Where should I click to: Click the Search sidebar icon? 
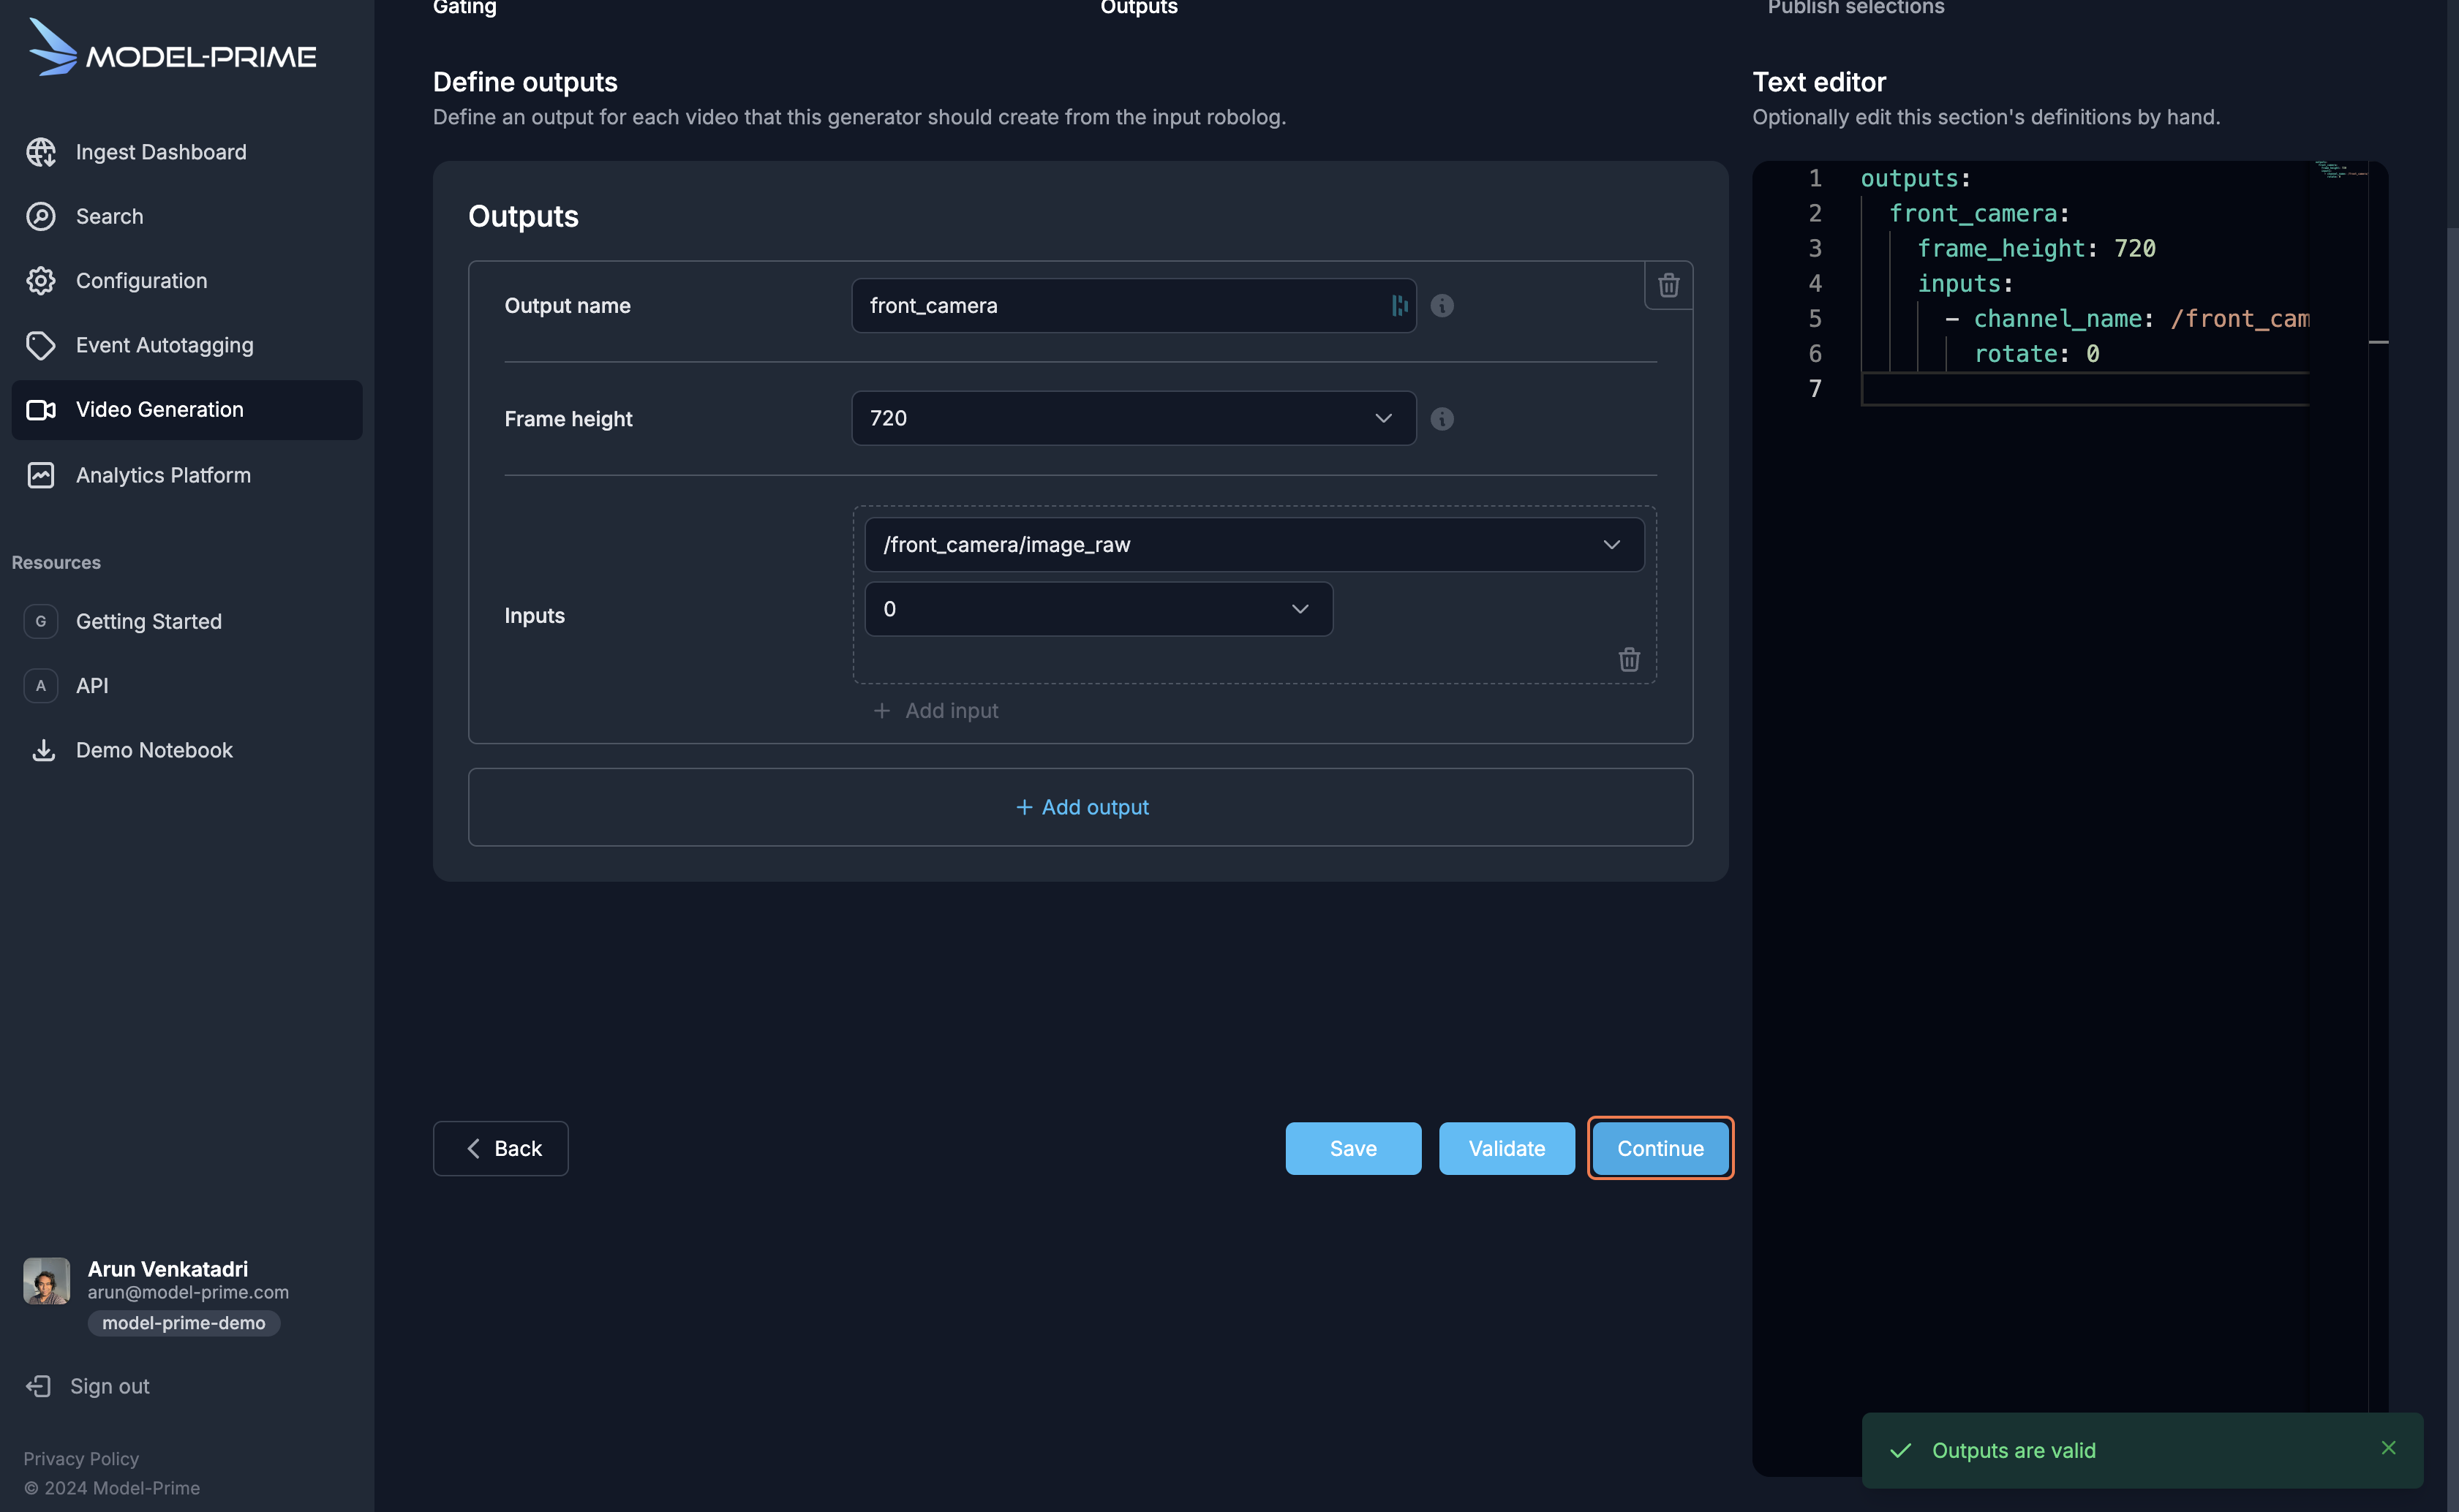(41, 216)
